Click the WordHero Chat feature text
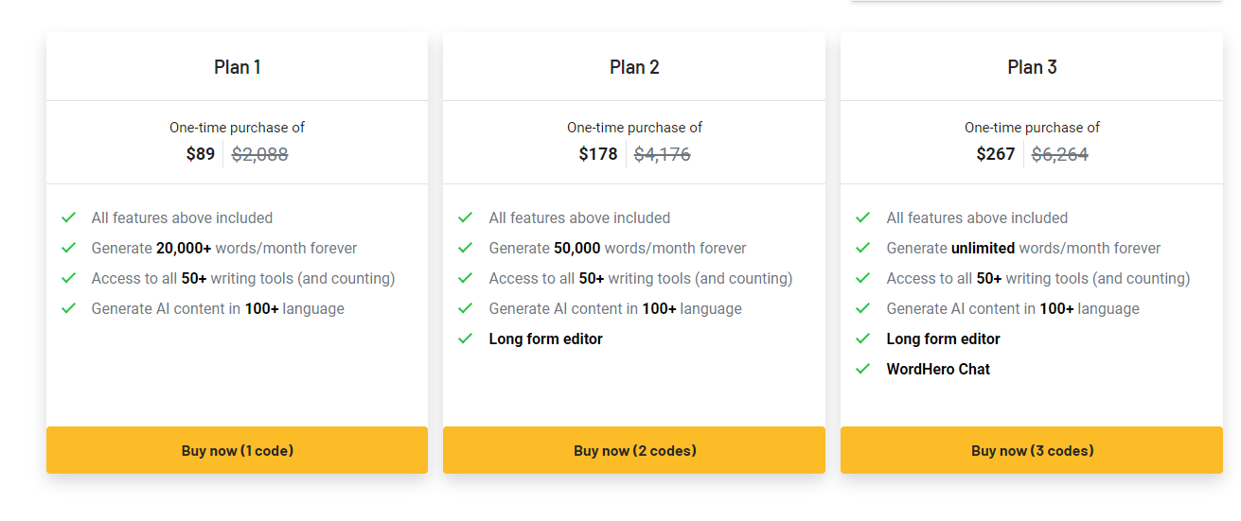The image size is (1241, 521). coord(938,369)
